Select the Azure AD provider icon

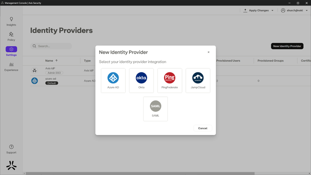click(113, 78)
